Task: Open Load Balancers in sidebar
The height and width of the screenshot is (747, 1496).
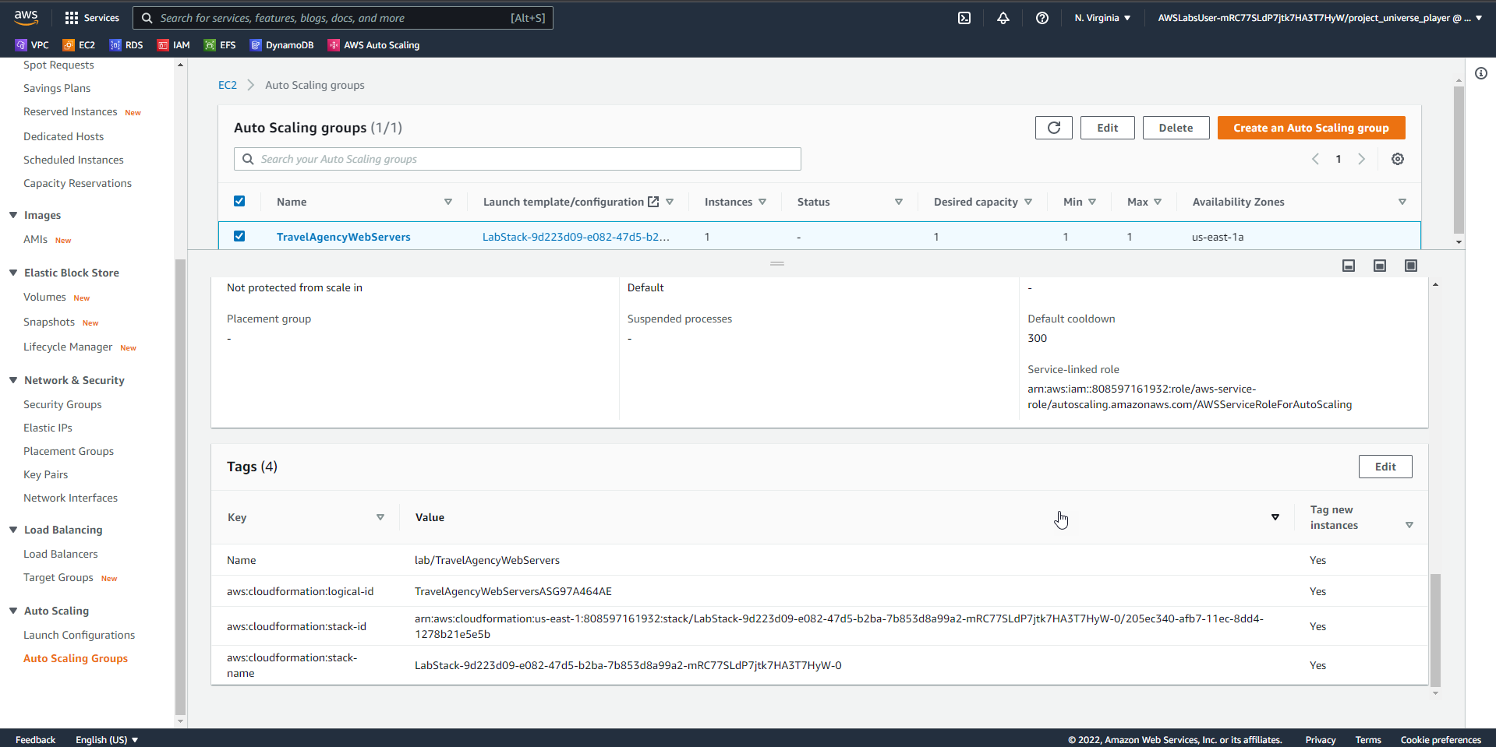Action: click(61, 554)
